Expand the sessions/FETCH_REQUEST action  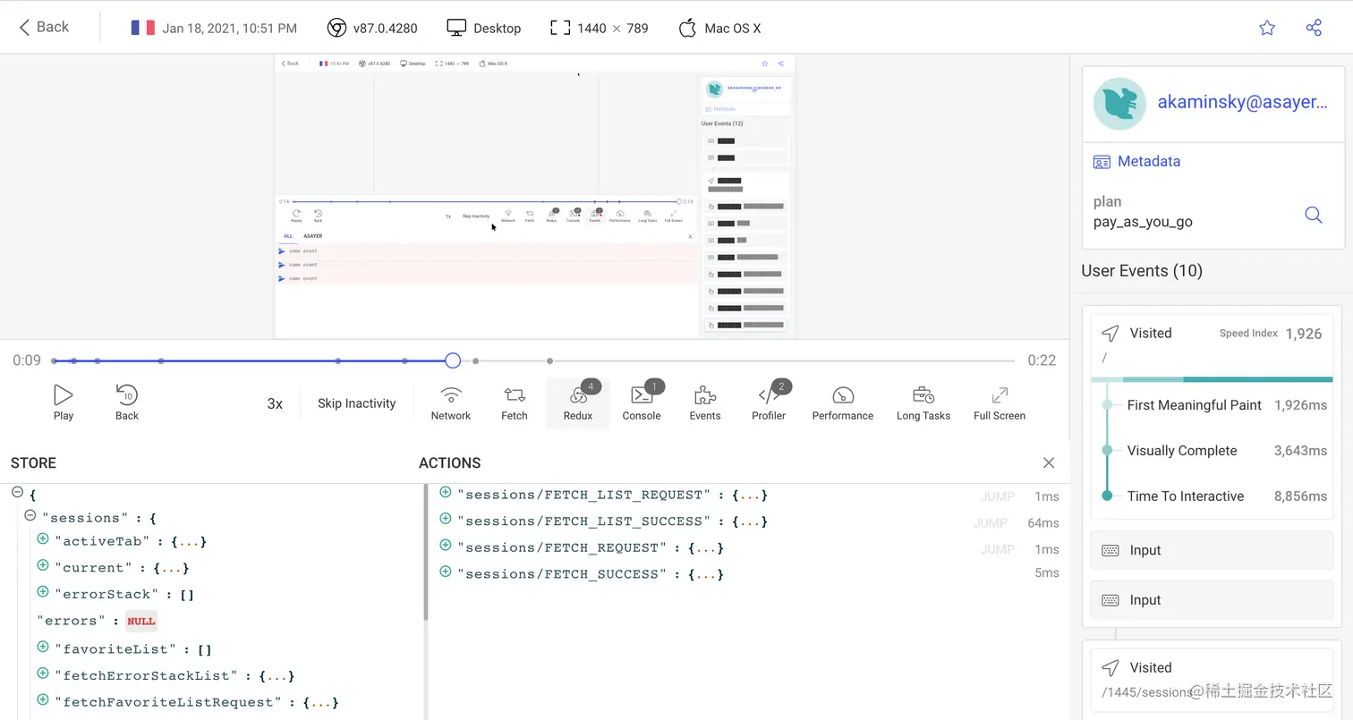pyautogui.click(x=446, y=546)
